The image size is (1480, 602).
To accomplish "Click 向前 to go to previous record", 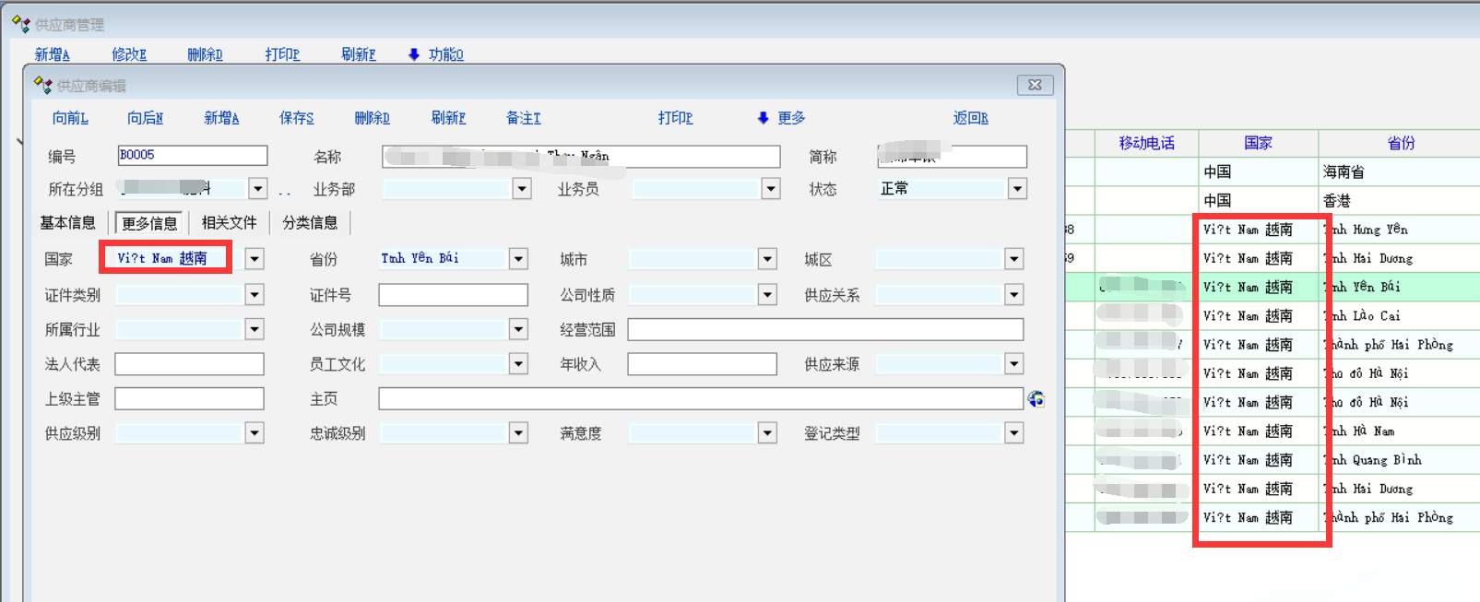I will pyautogui.click(x=70, y=118).
